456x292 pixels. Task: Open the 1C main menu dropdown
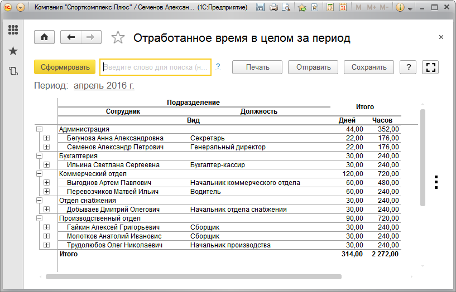pyautogui.click(x=21, y=8)
